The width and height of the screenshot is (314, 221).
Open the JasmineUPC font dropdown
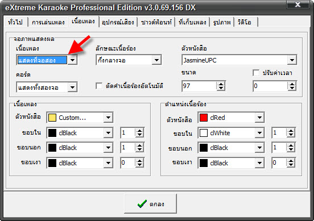click(292, 60)
